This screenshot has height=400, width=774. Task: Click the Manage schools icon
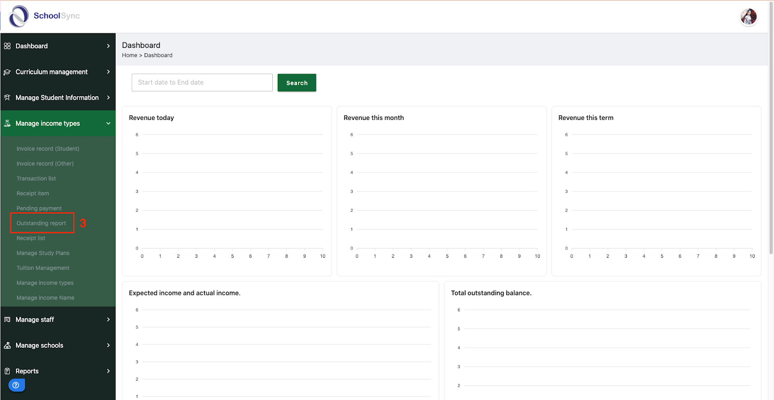(7, 345)
